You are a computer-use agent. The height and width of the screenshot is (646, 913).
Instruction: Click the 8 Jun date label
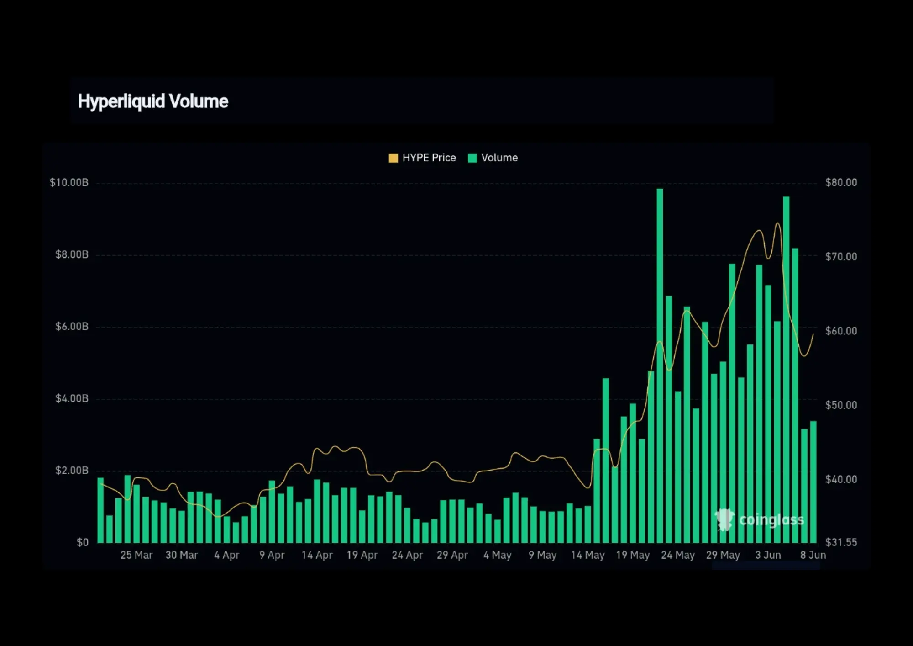click(813, 555)
